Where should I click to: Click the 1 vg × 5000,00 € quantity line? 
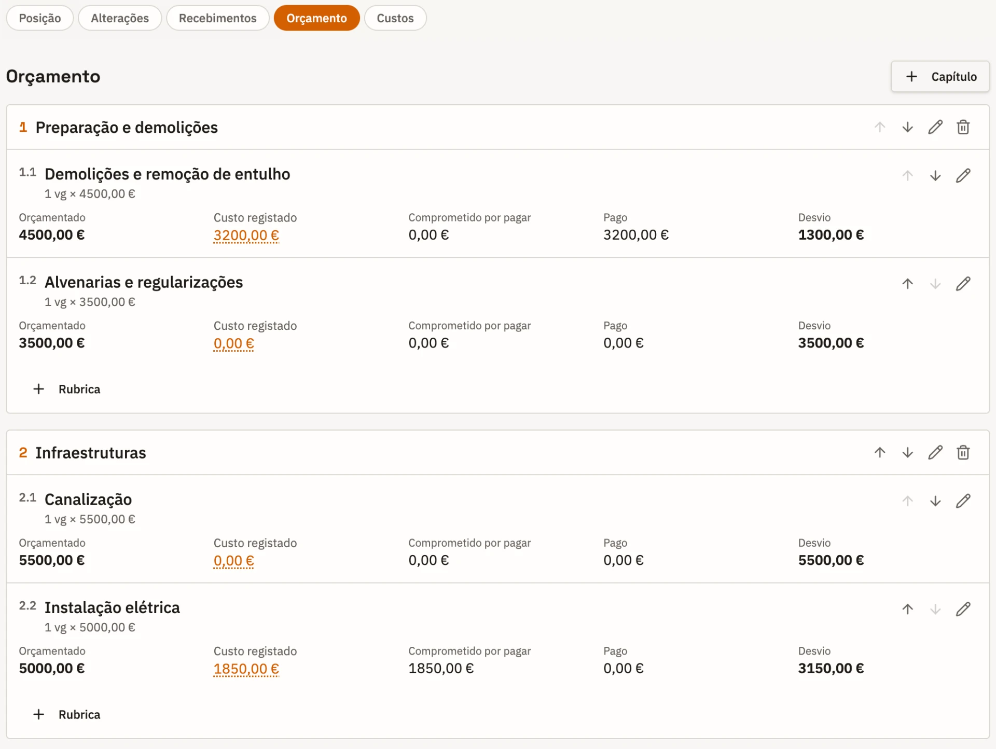90,628
